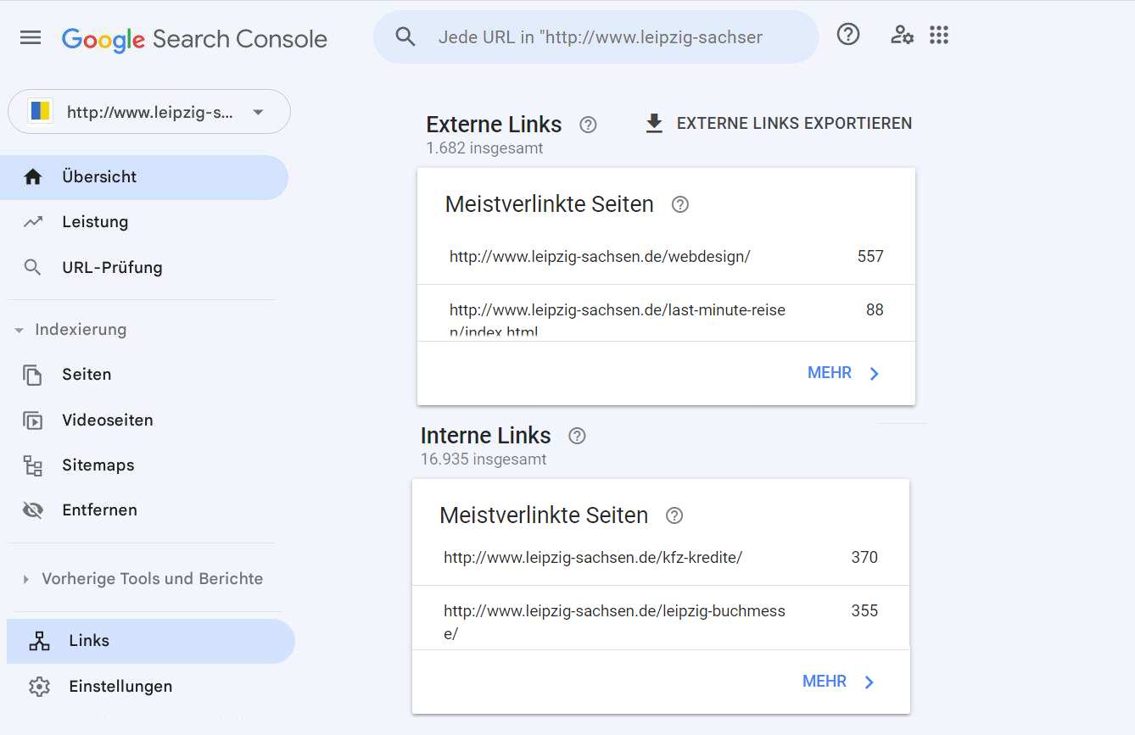Click chevron next to external MEHR

click(875, 374)
